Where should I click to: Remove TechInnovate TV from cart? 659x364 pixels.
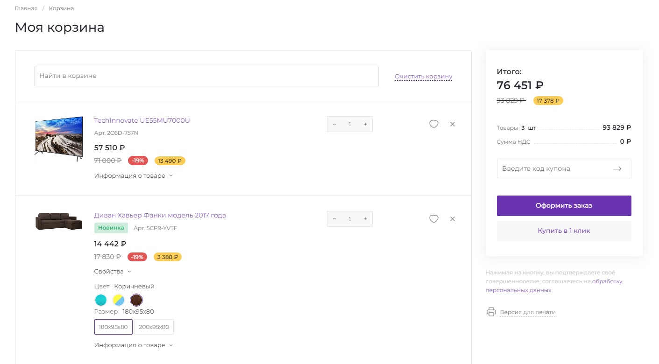[x=452, y=124]
